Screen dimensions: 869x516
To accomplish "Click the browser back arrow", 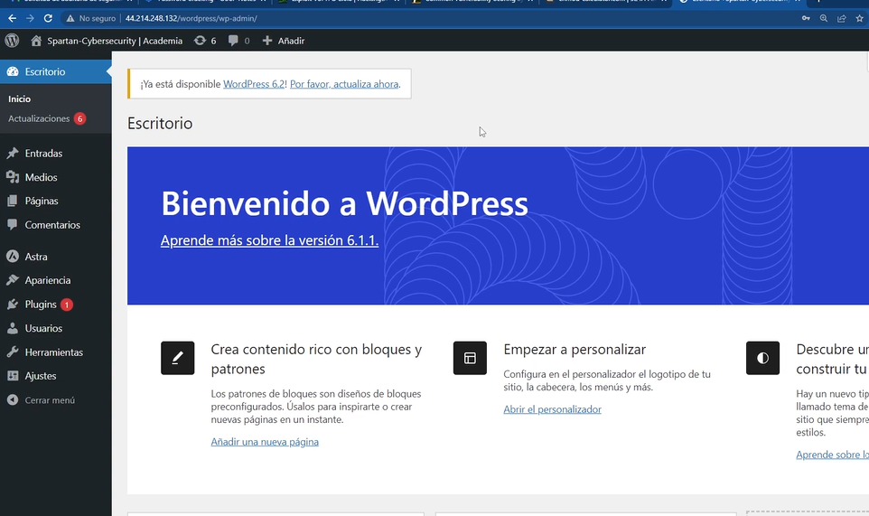I will (12, 18).
